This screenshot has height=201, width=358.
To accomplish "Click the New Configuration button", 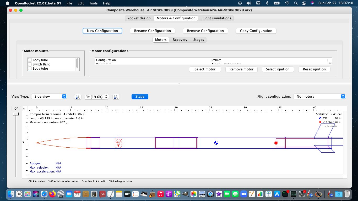I will tap(102, 31).
